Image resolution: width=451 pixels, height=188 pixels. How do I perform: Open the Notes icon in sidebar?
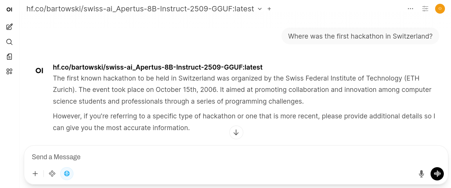[9, 57]
